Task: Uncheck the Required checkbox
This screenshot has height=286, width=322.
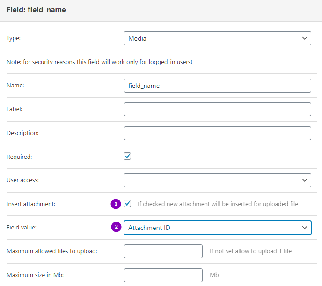Action: pyautogui.click(x=127, y=156)
